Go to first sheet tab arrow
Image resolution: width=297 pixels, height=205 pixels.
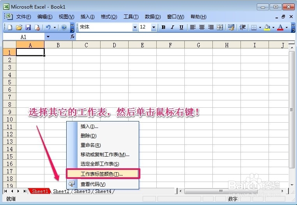pyautogui.click(x=5, y=191)
